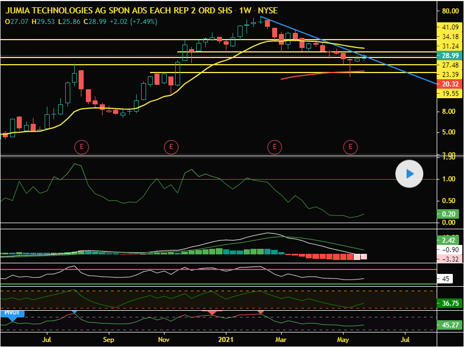Image resolution: width=464 pixels, height=347 pixels.
Task: Click the May label on time axis
Action: [x=342, y=339]
